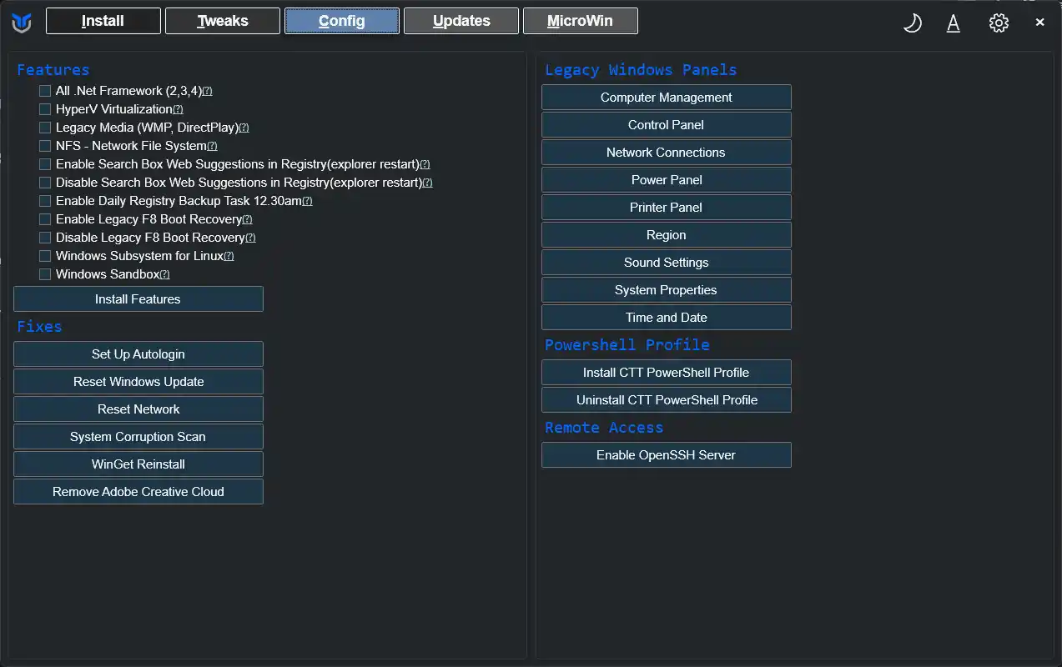Open the Time and Date panel
The image size is (1062, 667).
point(667,318)
